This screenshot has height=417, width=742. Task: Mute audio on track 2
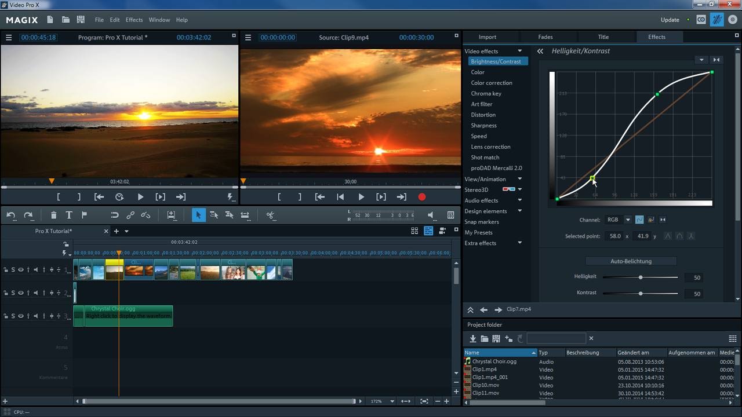[36, 293]
